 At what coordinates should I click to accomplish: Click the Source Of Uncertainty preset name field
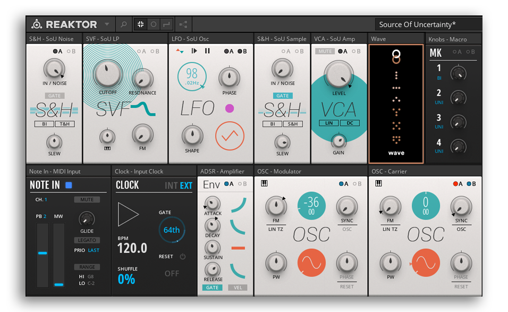(428, 24)
